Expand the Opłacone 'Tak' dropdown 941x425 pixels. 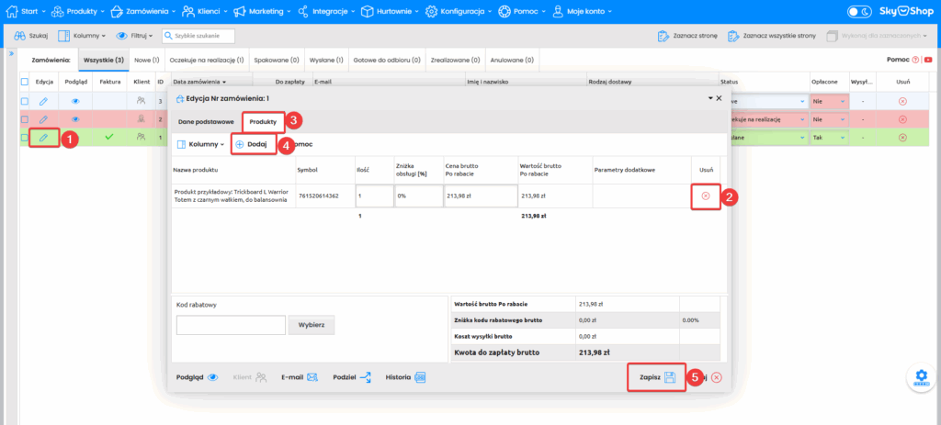coord(829,138)
